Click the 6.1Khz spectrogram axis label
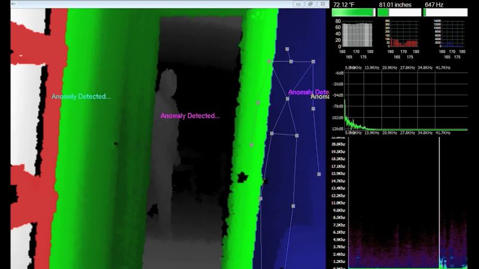The width and height of the screenshot is (479, 269). coord(339,232)
